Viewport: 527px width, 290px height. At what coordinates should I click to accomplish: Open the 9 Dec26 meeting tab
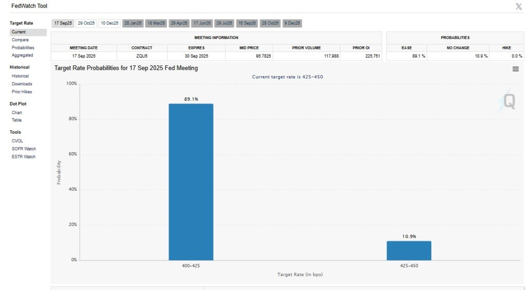point(292,23)
